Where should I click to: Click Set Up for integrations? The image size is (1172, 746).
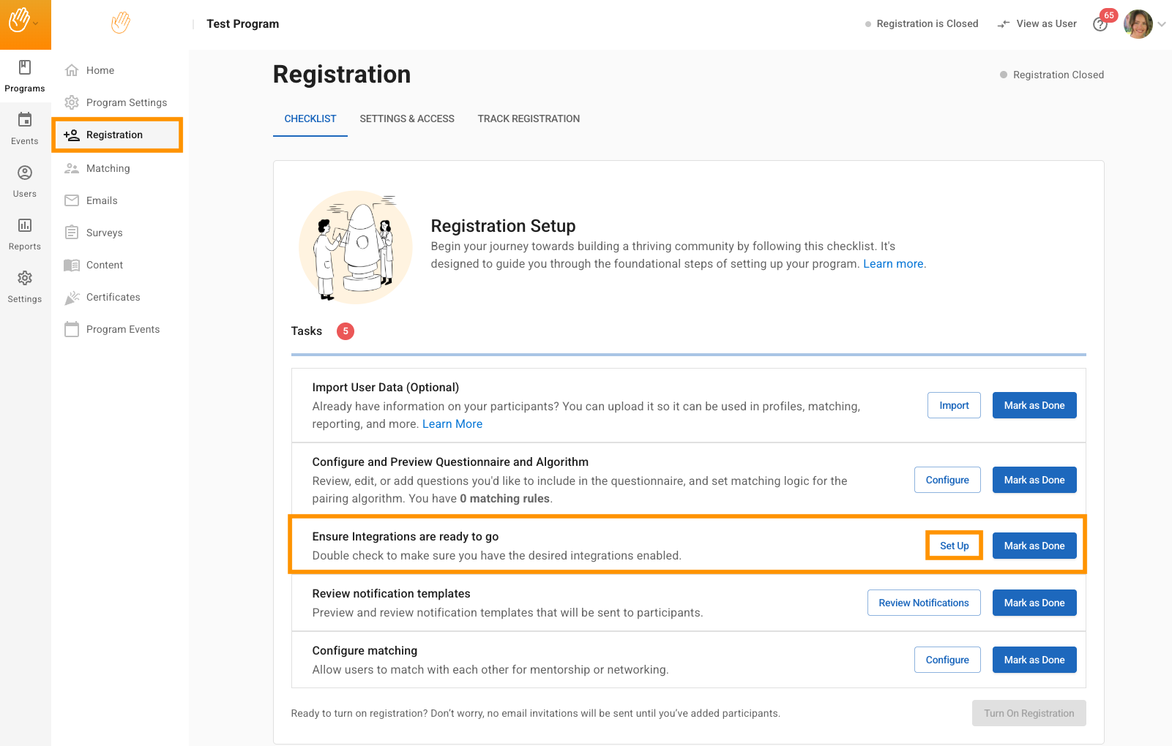click(x=954, y=546)
